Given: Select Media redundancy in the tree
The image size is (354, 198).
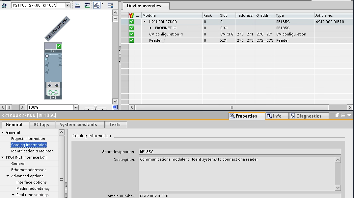Looking at the screenshot, I should click(x=33, y=188).
